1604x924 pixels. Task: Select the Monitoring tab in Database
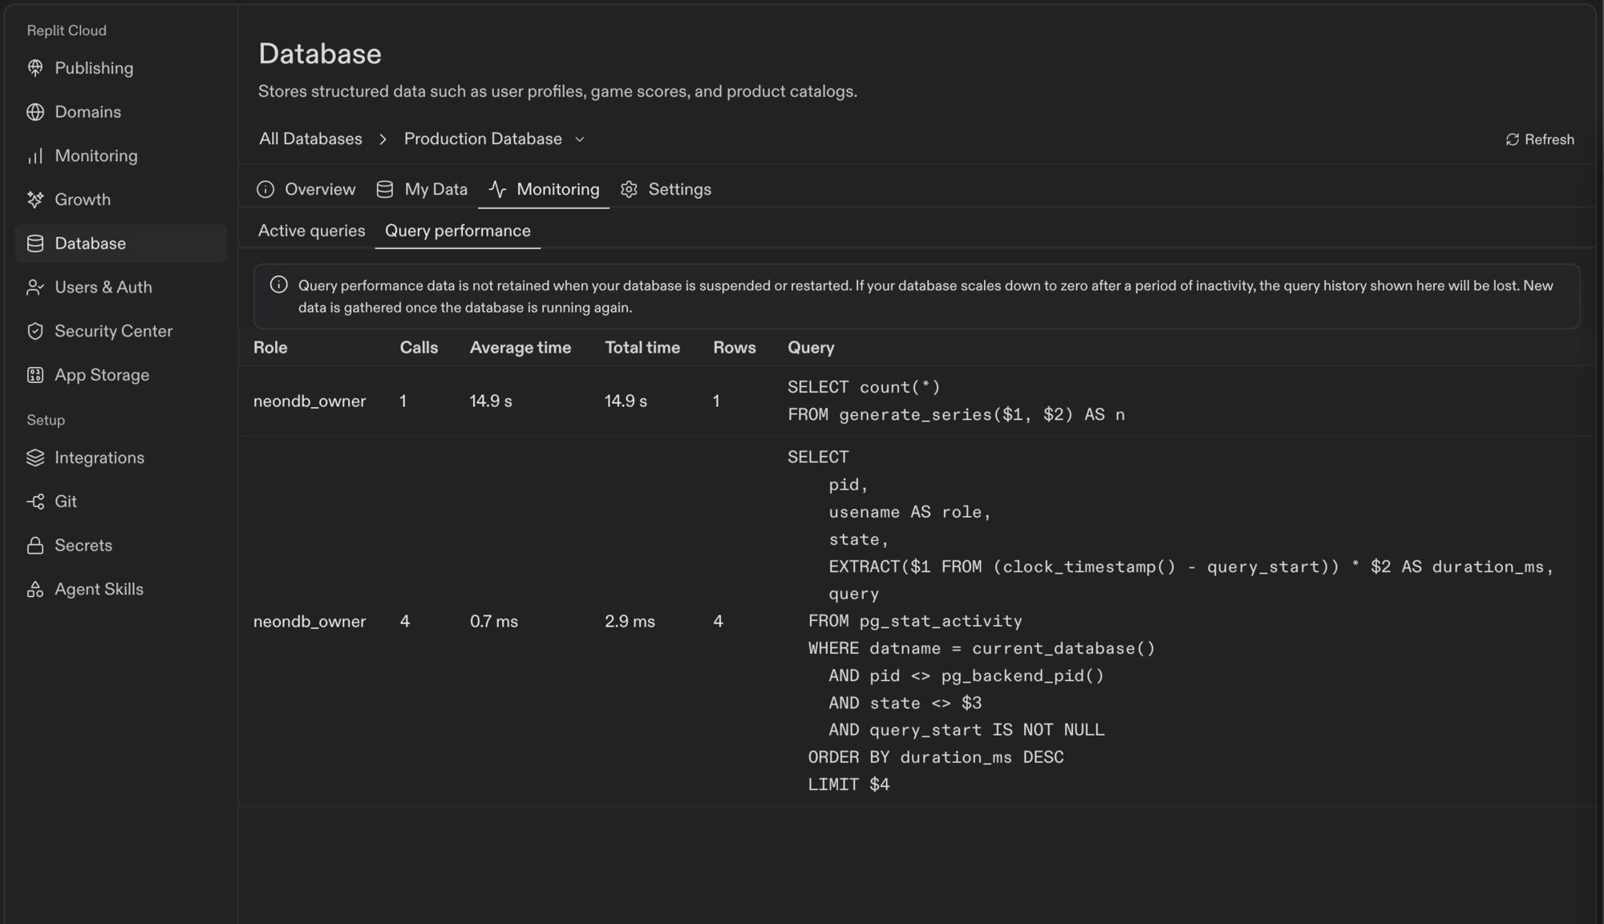coord(544,189)
